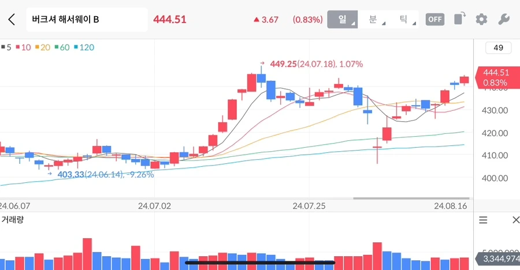
Task: Click the 거래량 indicator label
Action: tap(13, 220)
